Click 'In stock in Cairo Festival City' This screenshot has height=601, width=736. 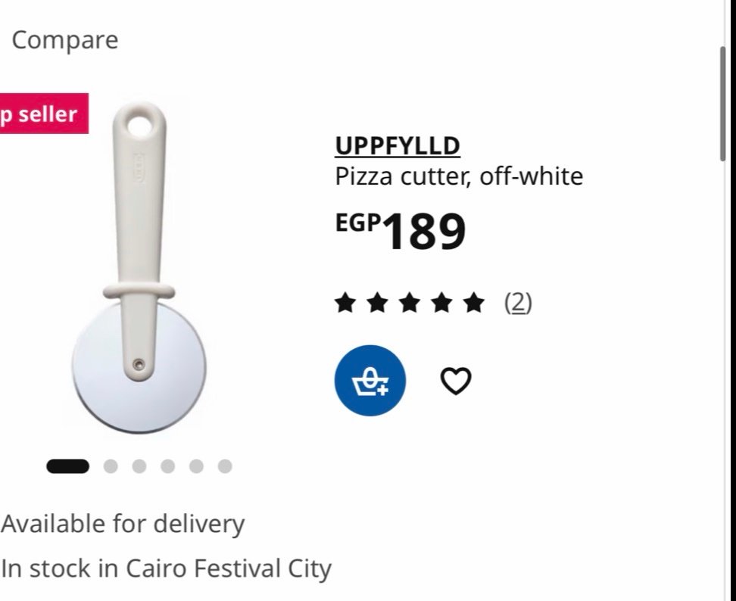pyautogui.click(x=166, y=568)
